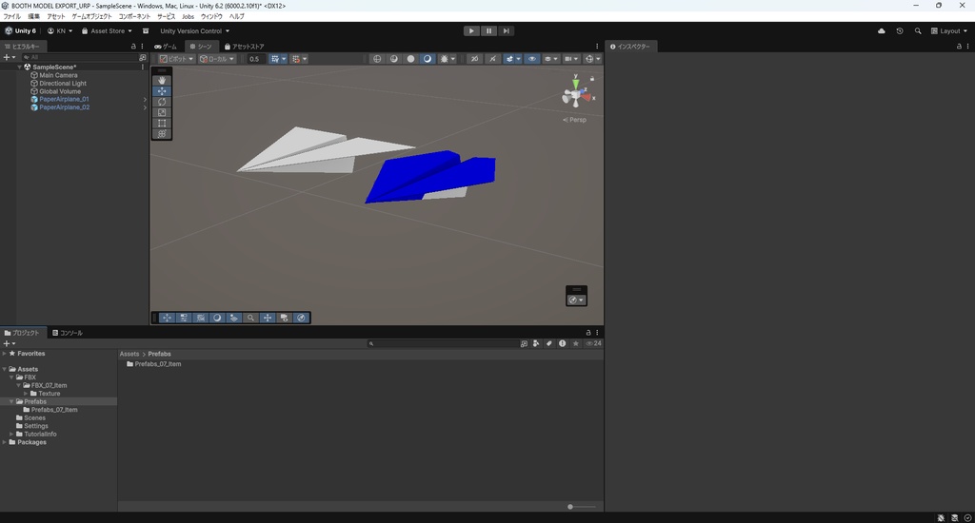Toggle the scene gizmo lock icon

592,78
